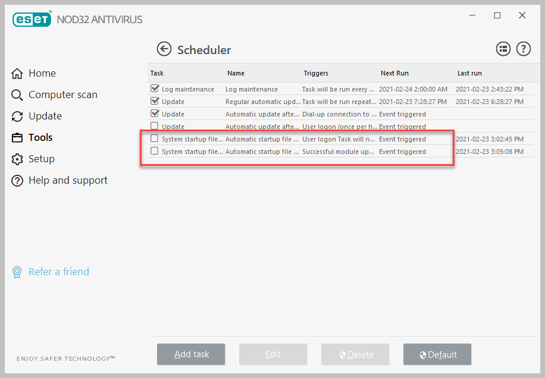The image size is (545, 378).
Task: Sort by the Next Run column header
Action: click(x=394, y=73)
